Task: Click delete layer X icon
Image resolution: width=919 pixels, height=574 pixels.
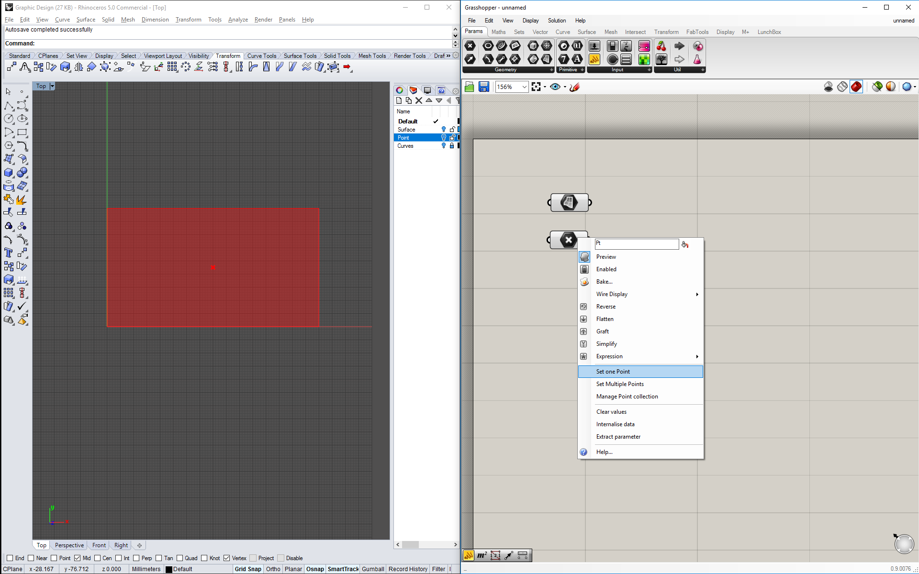Action: click(419, 100)
